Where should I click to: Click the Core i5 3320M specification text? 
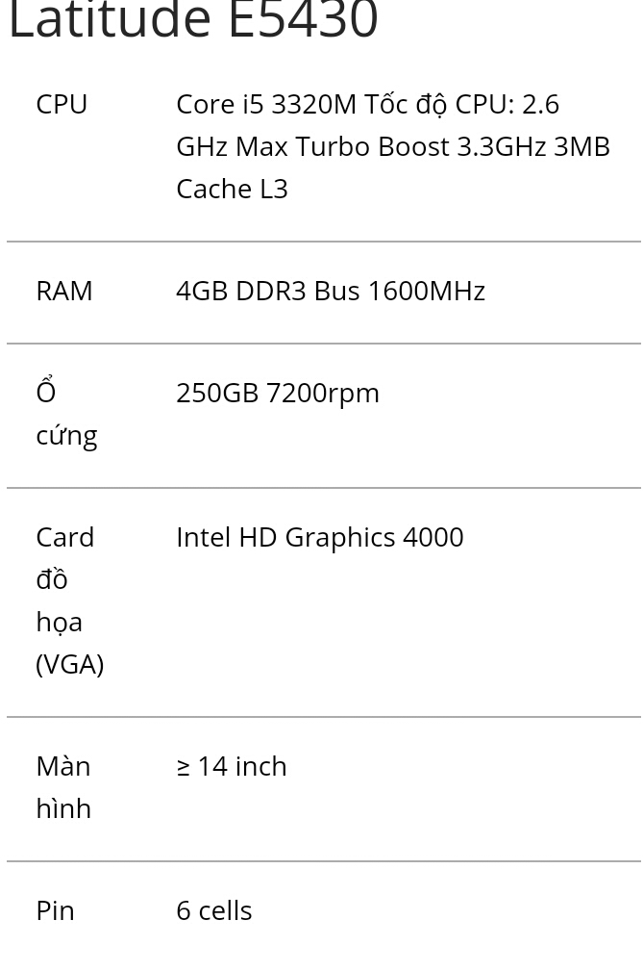(266, 104)
